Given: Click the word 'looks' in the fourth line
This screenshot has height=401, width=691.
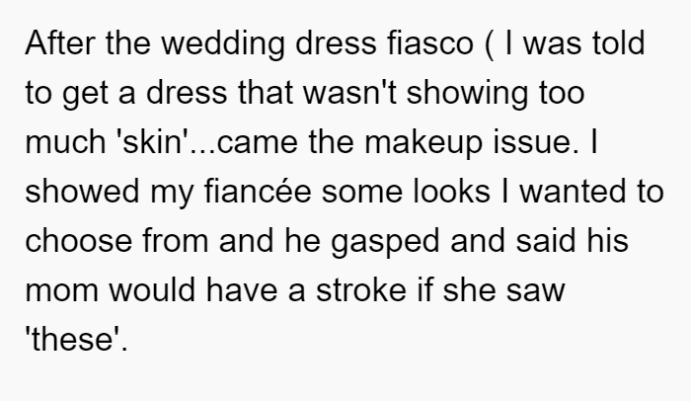Looking at the screenshot, I should (452, 192).
